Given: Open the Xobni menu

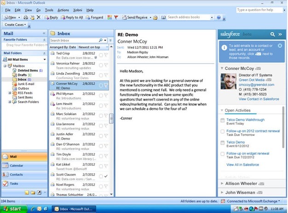Looking at the screenshot, I should 77,10.
